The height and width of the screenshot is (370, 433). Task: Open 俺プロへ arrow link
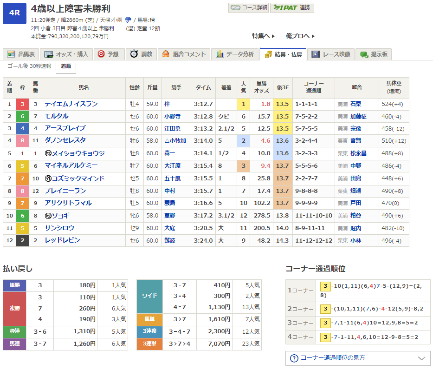click(300, 36)
